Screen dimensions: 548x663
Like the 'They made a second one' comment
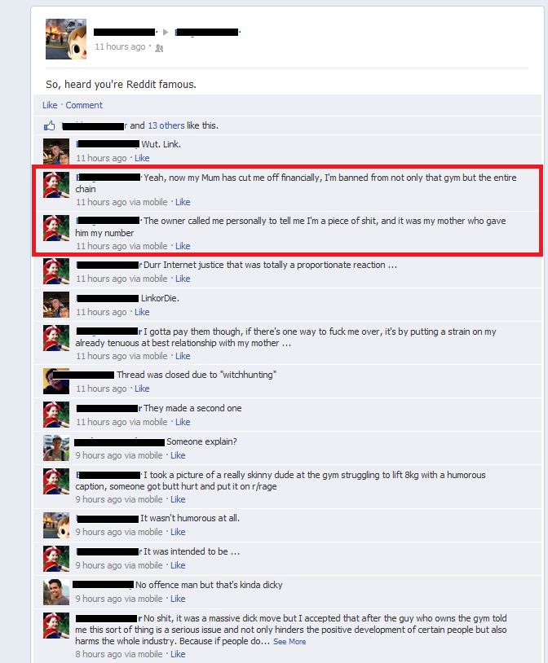click(183, 422)
